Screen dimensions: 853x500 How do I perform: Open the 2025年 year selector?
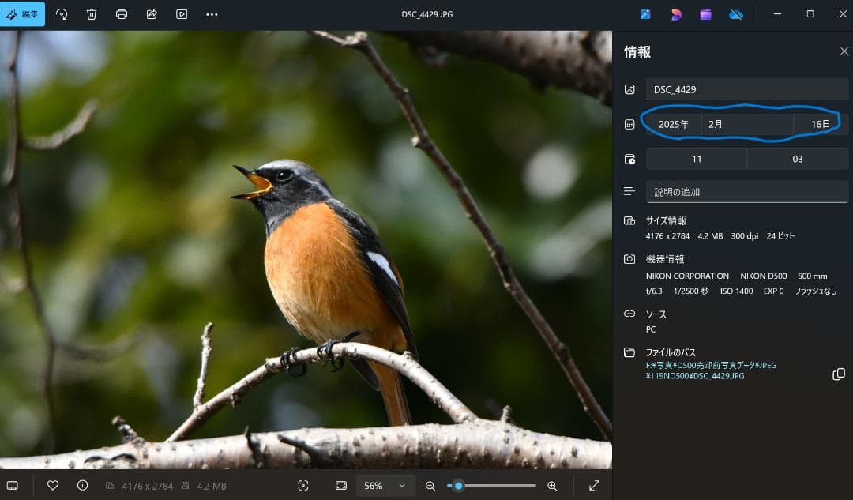(673, 124)
